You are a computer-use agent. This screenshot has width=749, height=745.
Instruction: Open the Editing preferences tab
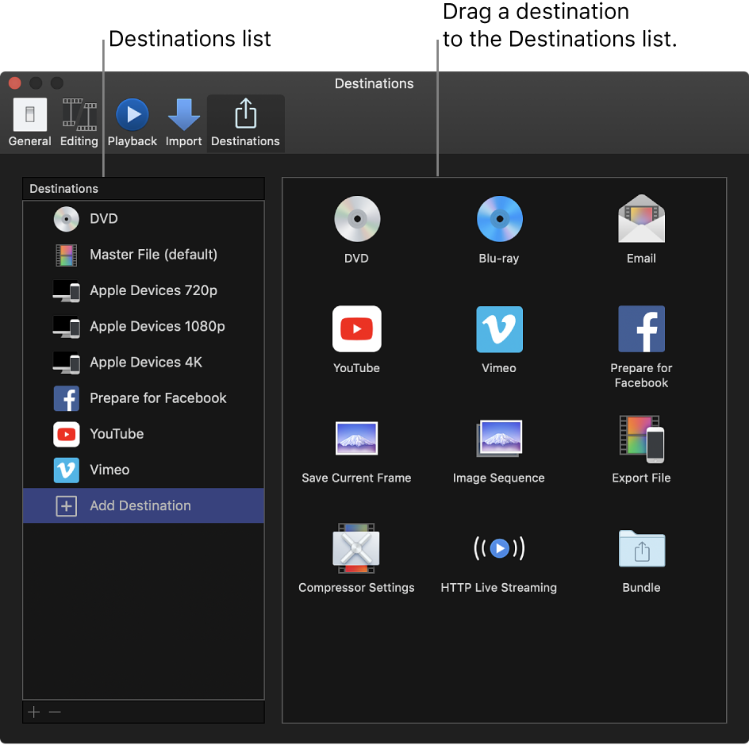pyautogui.click(x=79, y=121)
